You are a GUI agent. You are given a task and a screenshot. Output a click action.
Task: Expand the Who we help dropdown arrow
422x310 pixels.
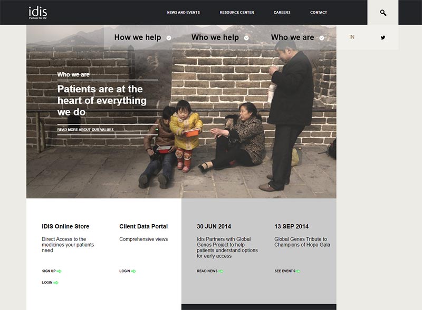(x=246, y=38)
